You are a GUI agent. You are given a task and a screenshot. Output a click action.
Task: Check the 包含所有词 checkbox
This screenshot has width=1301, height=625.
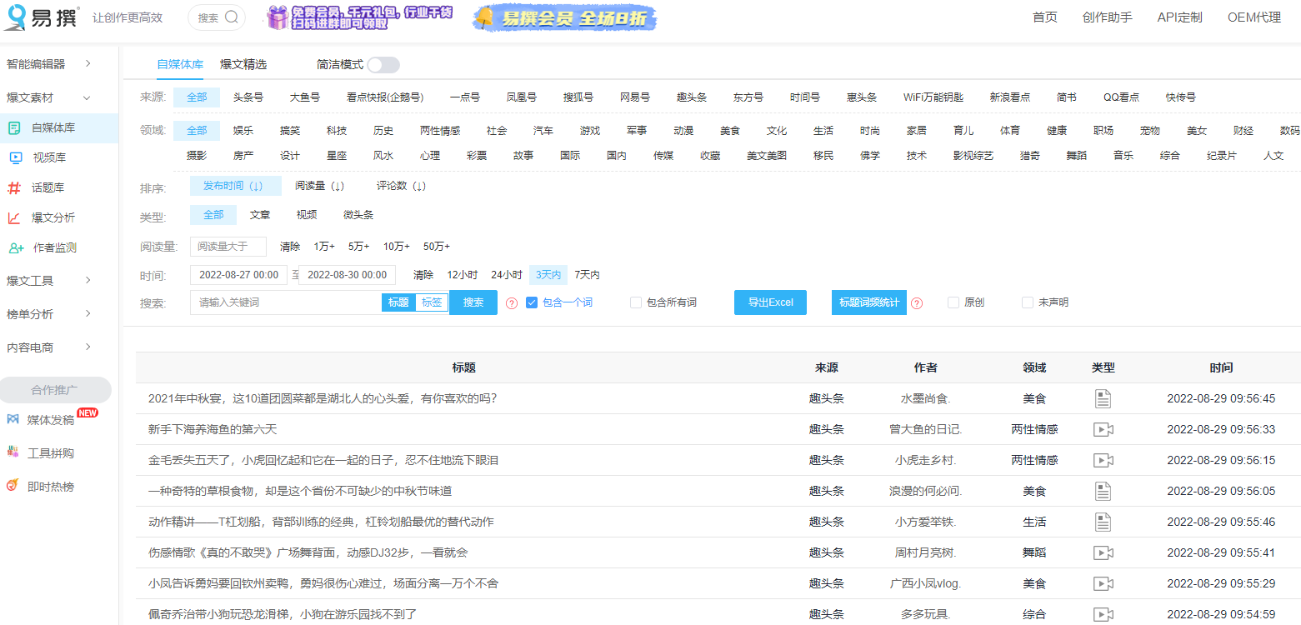(636, 302)
